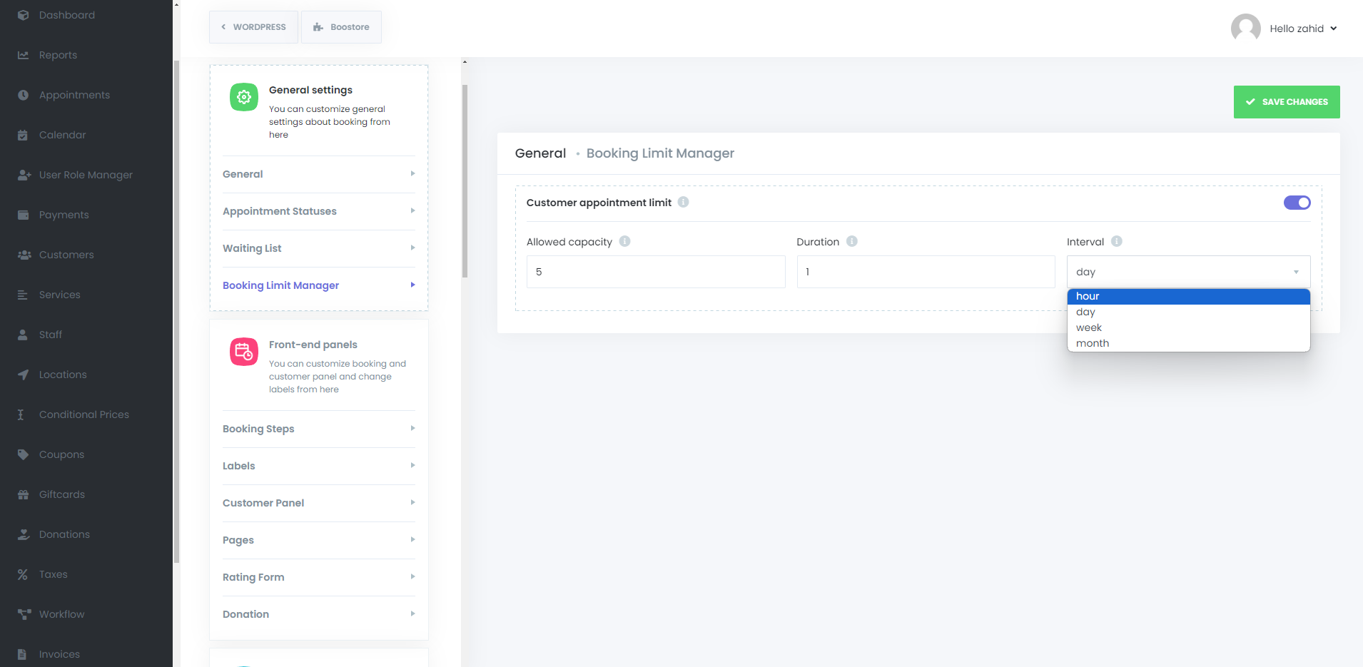Click the info icon next to Allowed capacity
Image resolution: width=1363 pixels, height=667 pixels.
(x=624, y=241)
